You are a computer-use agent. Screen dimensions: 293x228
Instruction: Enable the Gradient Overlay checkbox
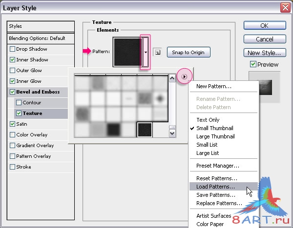(x=12, y=145)
